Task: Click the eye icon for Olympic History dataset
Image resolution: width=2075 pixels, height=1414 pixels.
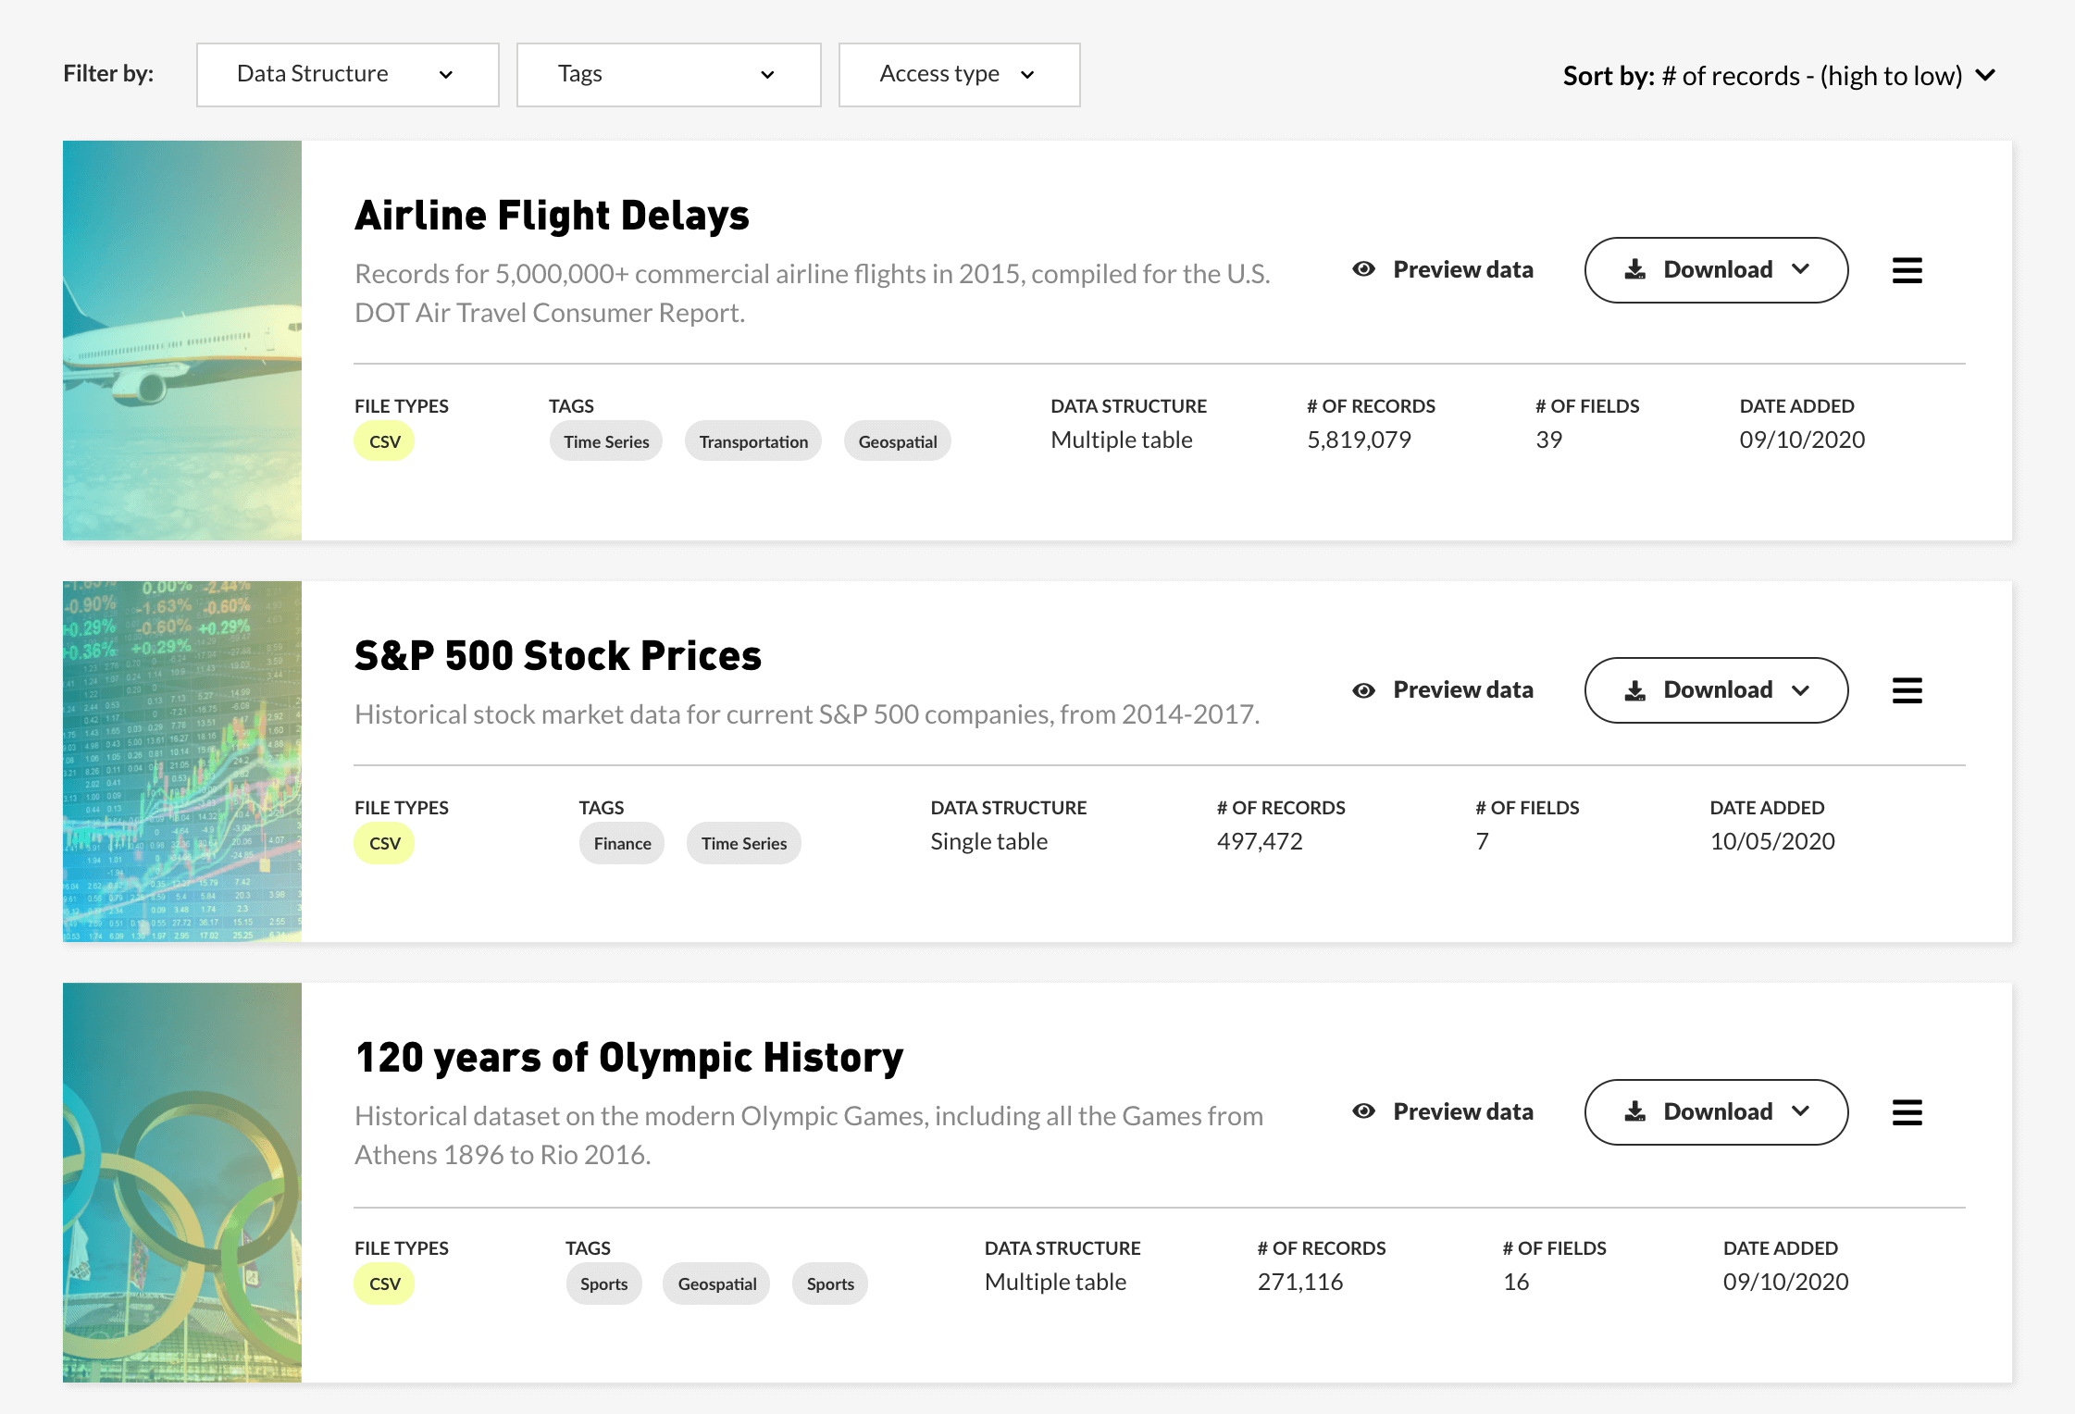Action: pos(1363,1111)
